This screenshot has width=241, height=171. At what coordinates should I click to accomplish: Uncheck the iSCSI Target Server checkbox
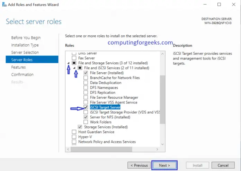click(x=86, y=108)
